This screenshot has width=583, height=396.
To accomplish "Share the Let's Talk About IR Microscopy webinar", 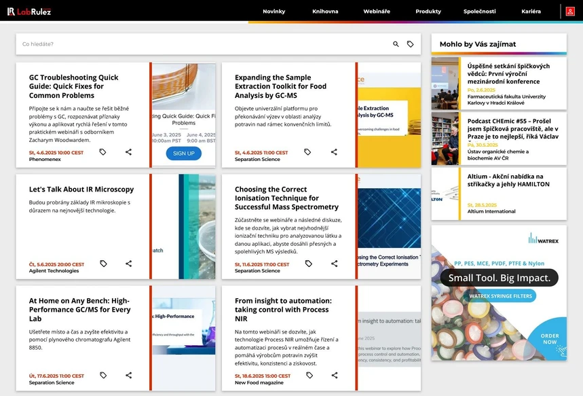I will click(128, 264).
